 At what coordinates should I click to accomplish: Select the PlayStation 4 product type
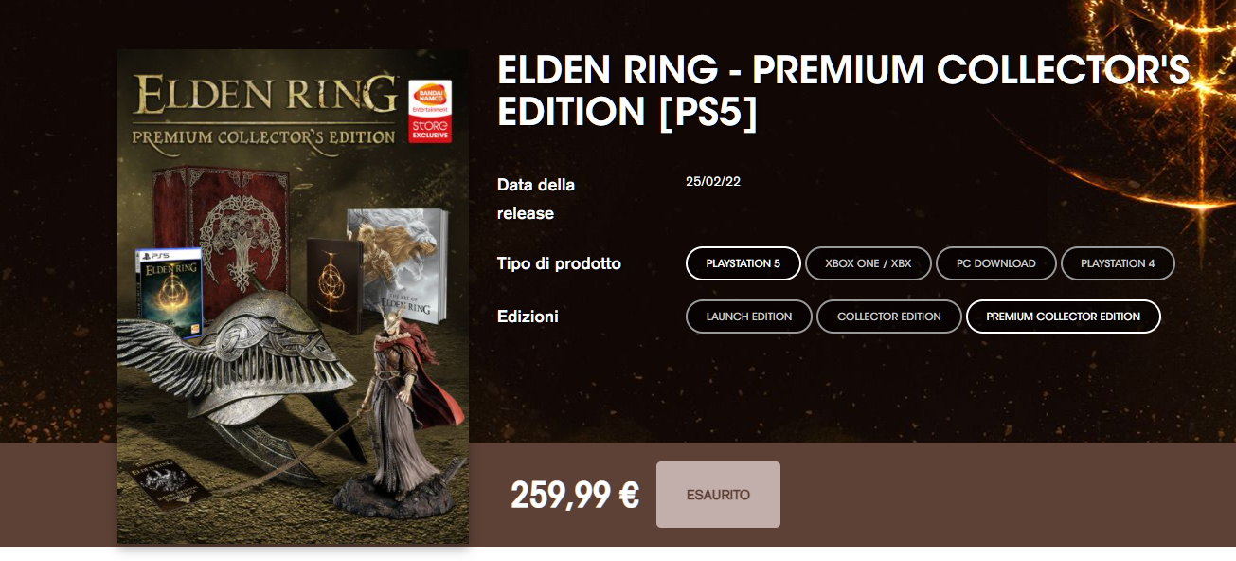tap(1118, 263)
